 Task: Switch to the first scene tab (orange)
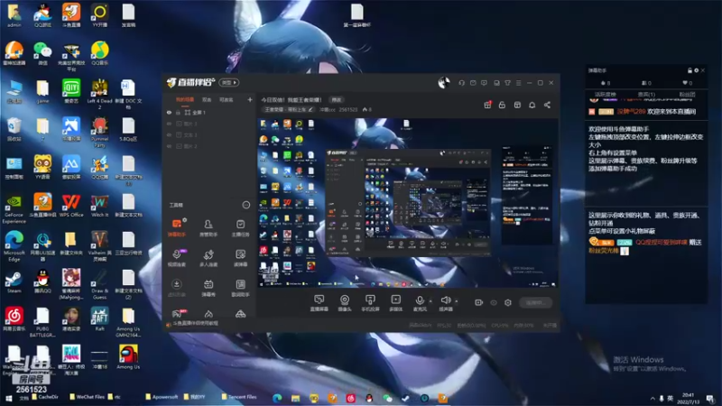(184, 99)
